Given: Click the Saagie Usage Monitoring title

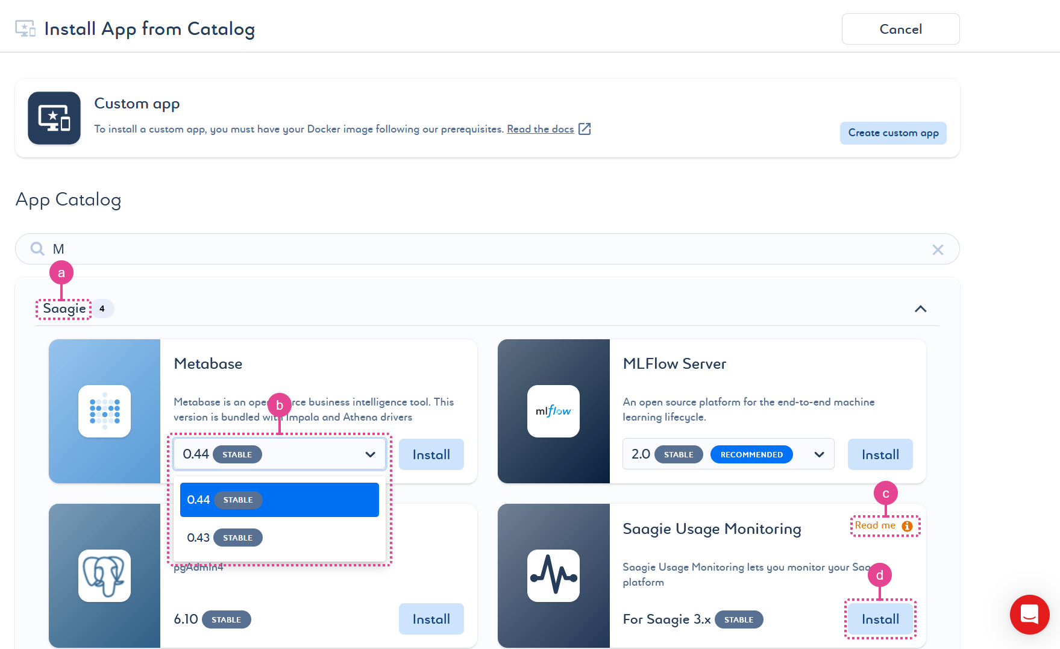Looking at the screenshot, I should click(712, 529).
